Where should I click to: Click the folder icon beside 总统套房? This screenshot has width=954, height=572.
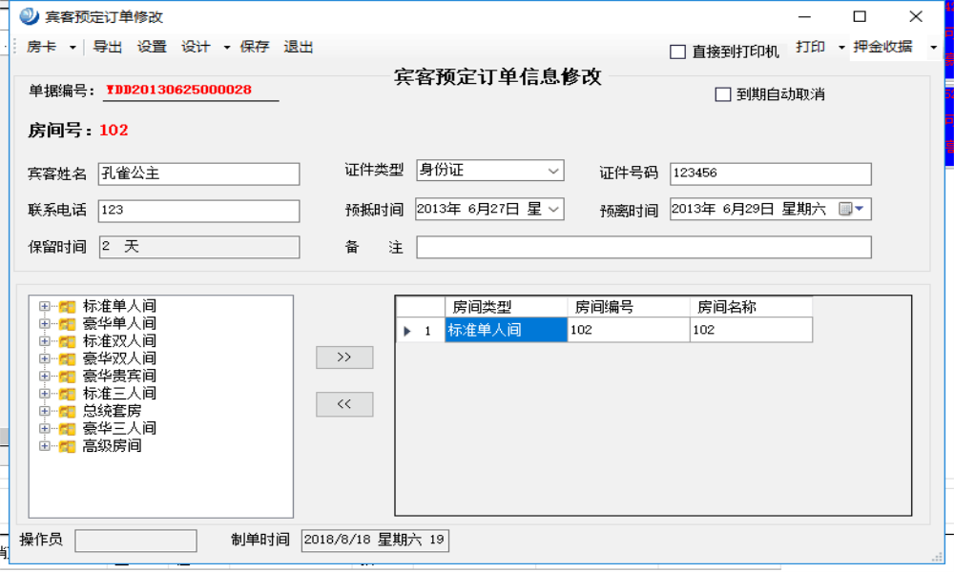[x=67, y=411]
